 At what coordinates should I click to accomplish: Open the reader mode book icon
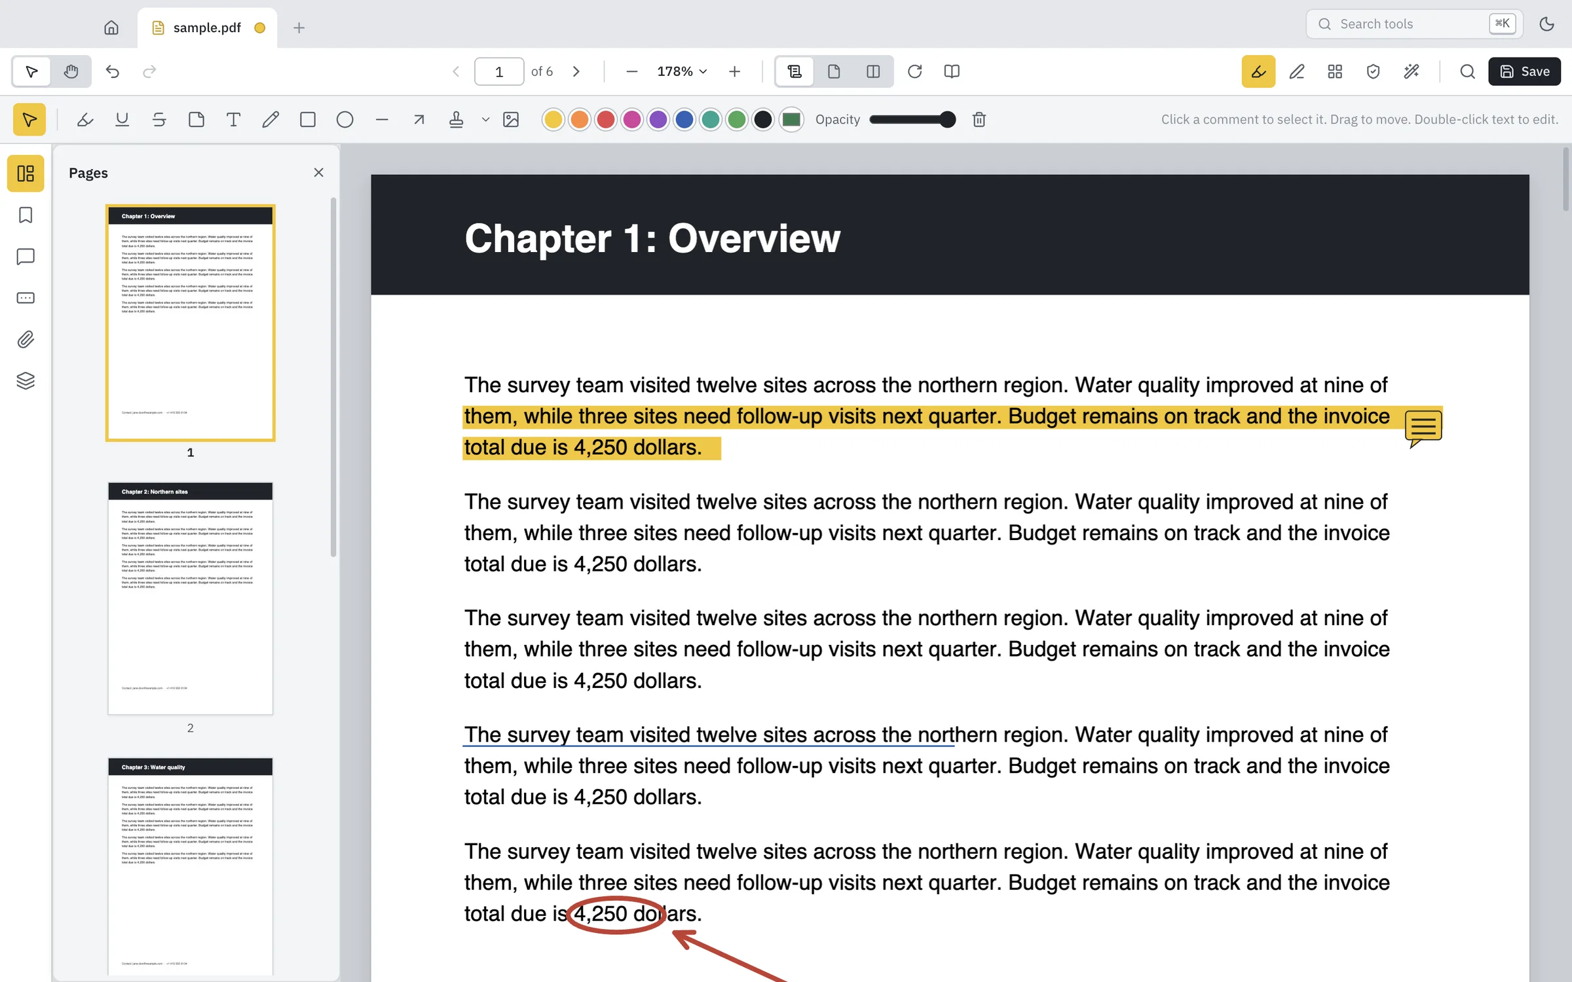(952, 71)
